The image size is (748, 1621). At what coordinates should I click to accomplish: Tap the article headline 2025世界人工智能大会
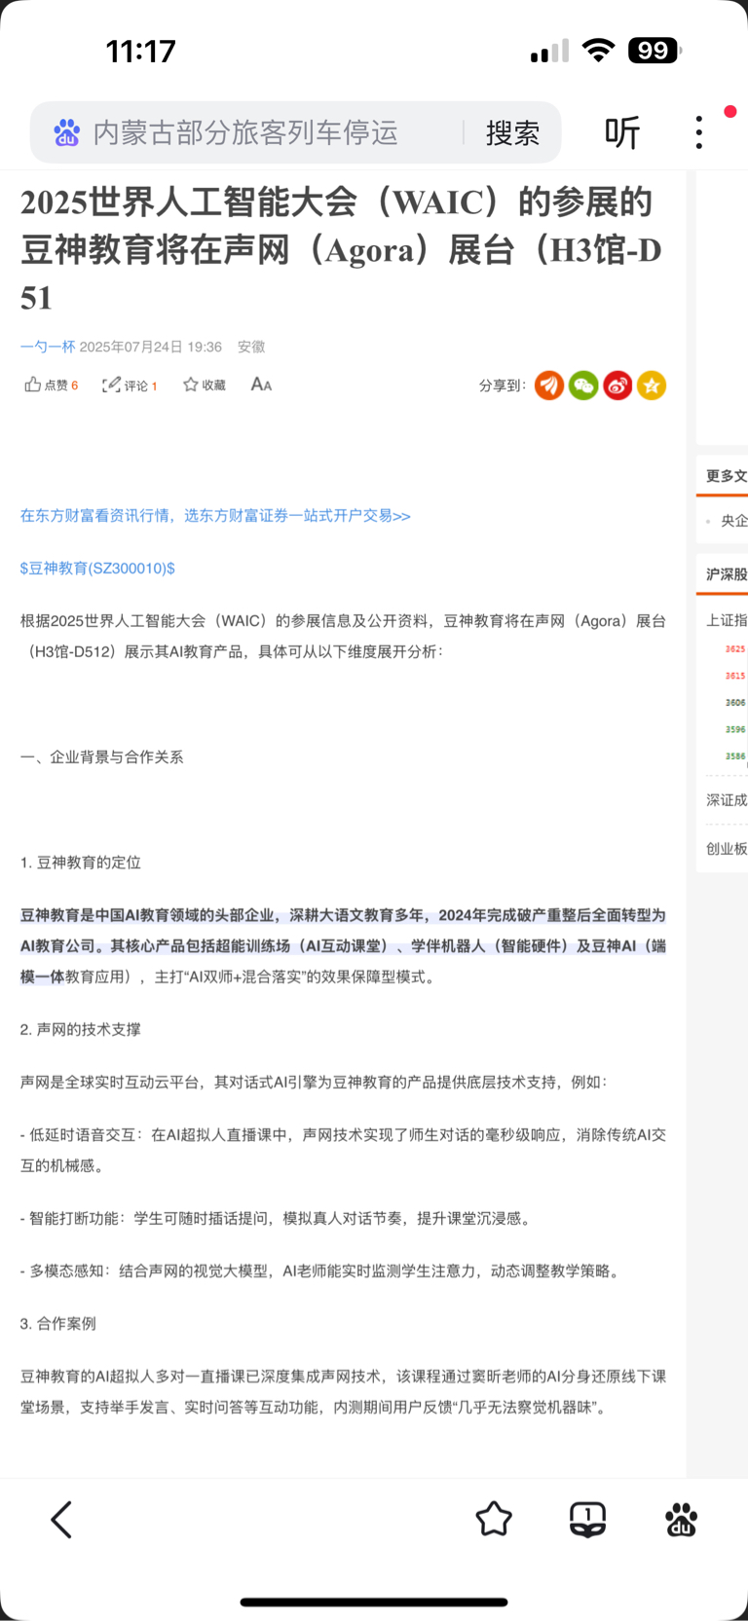342,249
